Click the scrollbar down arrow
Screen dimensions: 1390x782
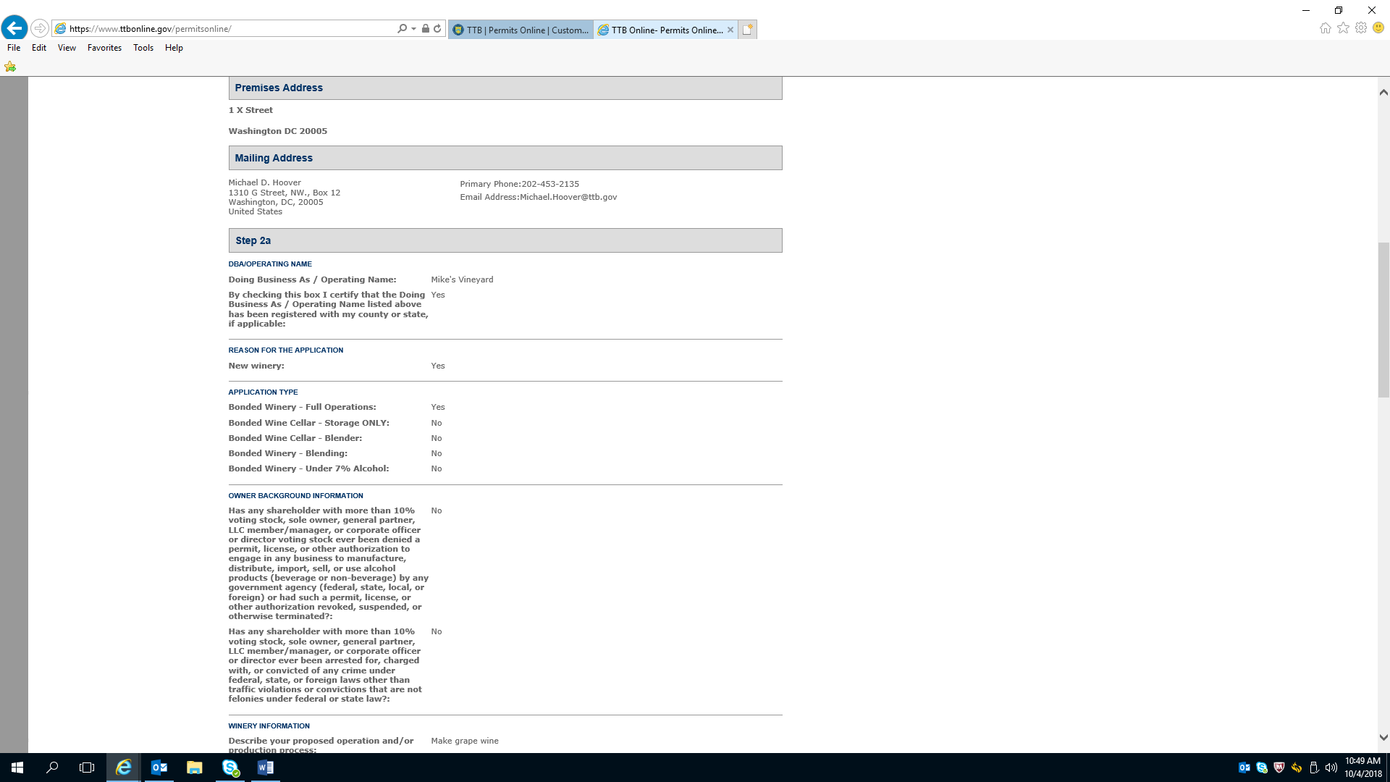(x=1383, y=738)
